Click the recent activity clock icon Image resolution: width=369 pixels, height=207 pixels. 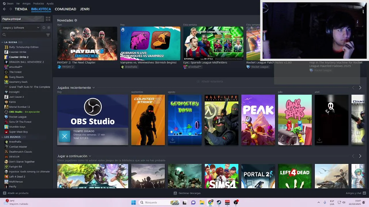44,28
